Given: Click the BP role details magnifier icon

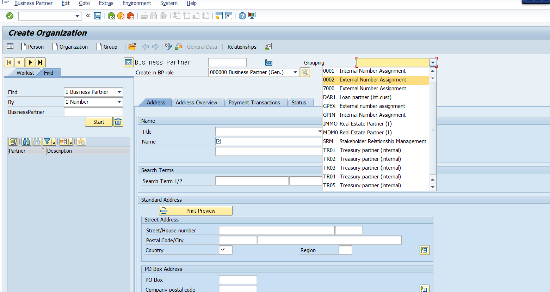Looking at the screenshot, I should pyautogui.click(x=305, y=72).
